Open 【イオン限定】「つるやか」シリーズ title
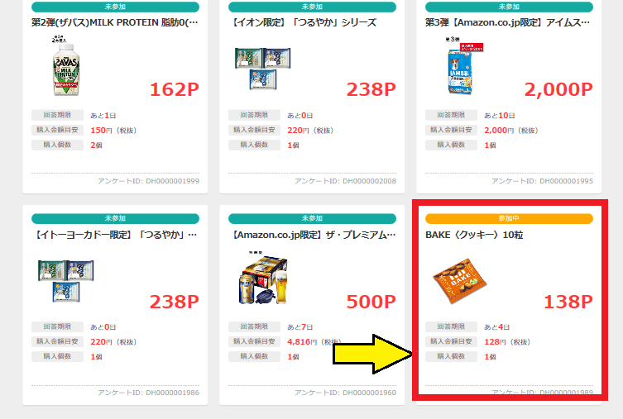Image resolution: width=623 pixels, height=419 pixels. 304,22
